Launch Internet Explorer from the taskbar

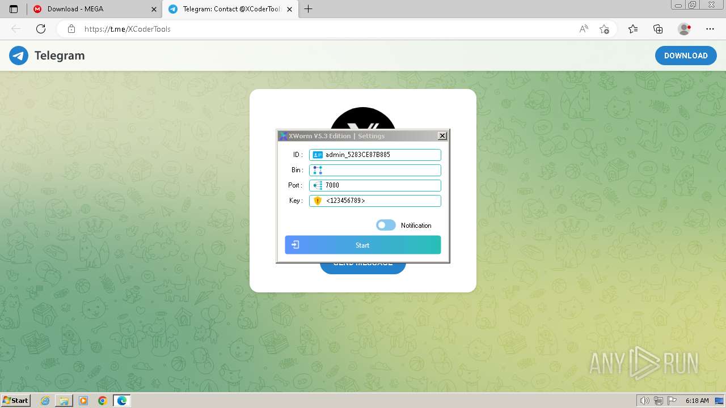pos(45,401)
